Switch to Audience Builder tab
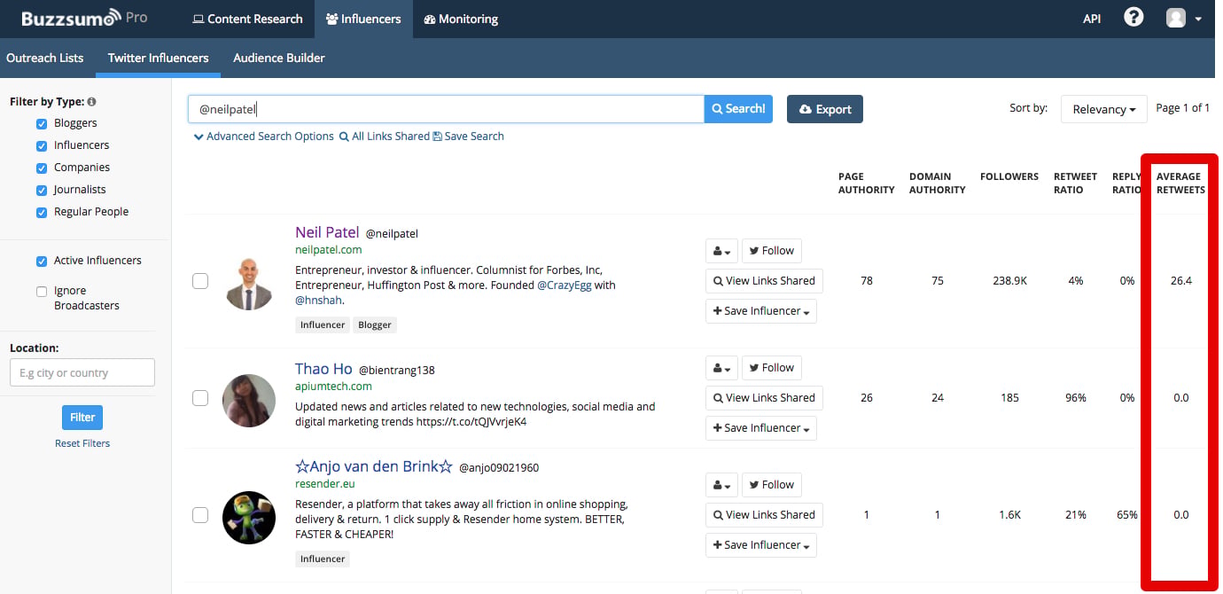Viewport: 1223px width, 594px height. 279,58
